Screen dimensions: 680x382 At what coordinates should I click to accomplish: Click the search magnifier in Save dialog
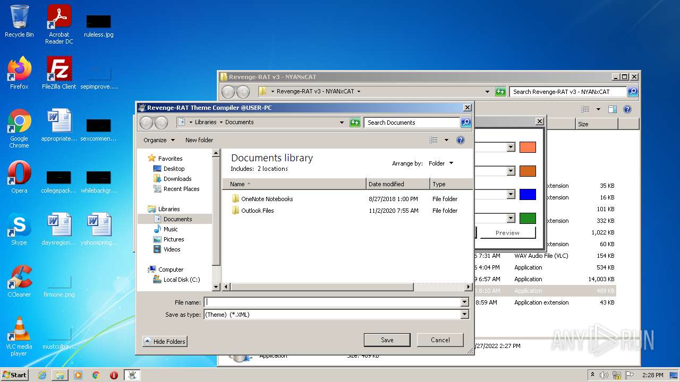[x=465, y=123]
